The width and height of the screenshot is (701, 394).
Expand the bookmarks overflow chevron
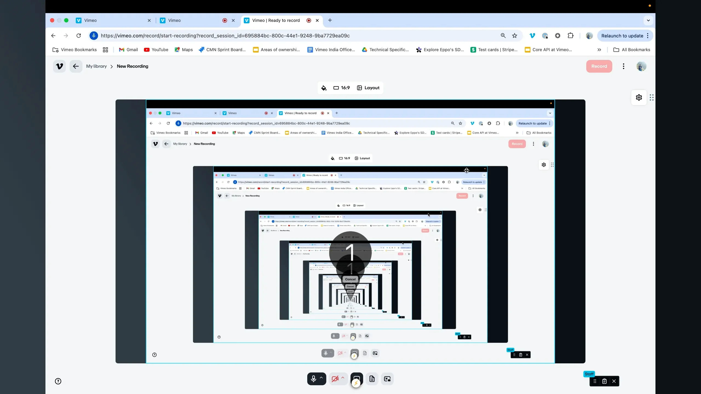click(x=599, y=50)
